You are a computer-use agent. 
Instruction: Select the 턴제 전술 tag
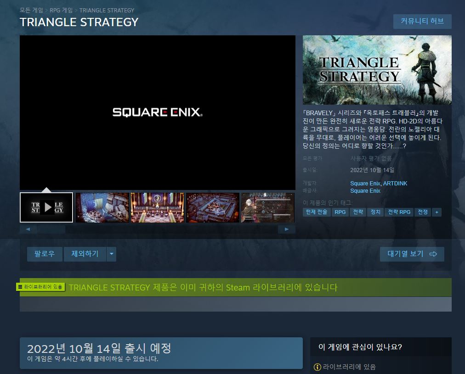click(x=317, y=212)
